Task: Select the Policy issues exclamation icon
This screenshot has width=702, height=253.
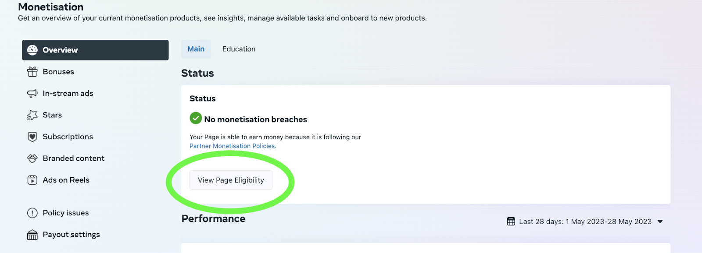Action: (32, 213)
